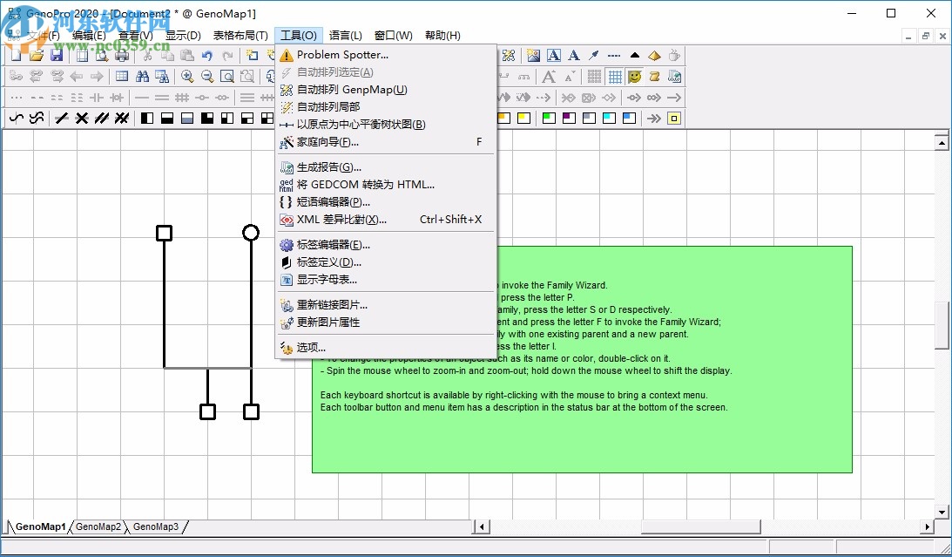This screenshot has height=557, width=952.
Task: Switch to the GenoMap3 tab
Action: click(156, 527)
